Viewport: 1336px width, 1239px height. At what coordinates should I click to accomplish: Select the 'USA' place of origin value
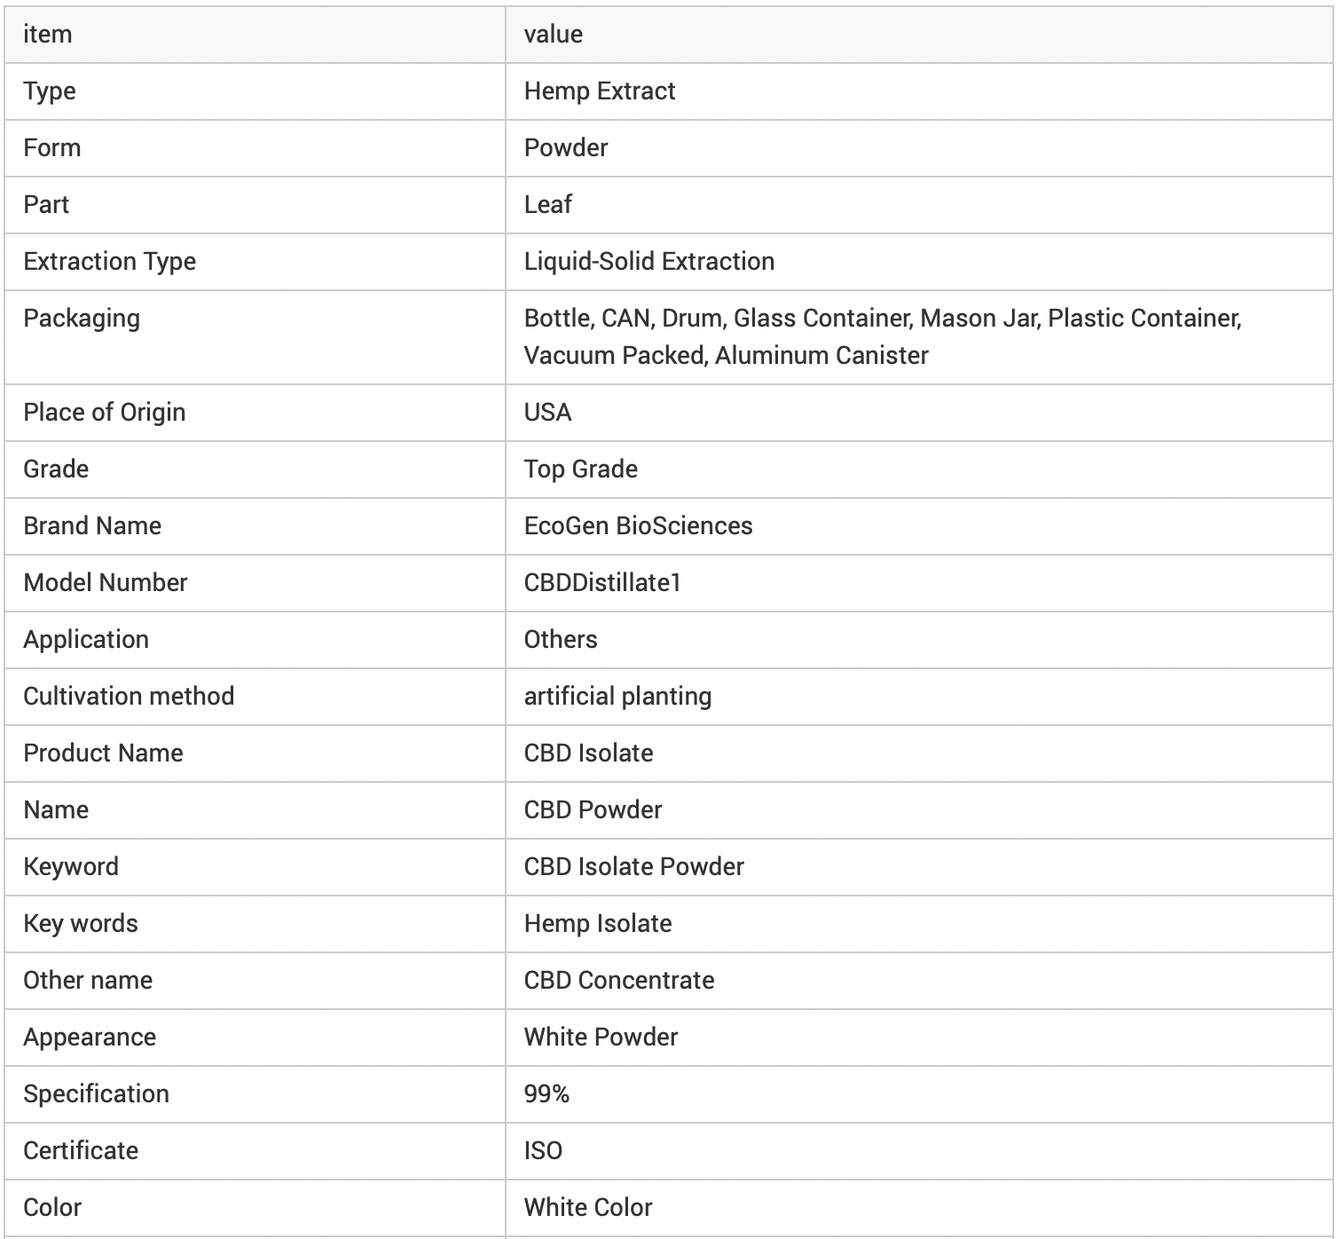pyautogui.click(x=548, y=413)
